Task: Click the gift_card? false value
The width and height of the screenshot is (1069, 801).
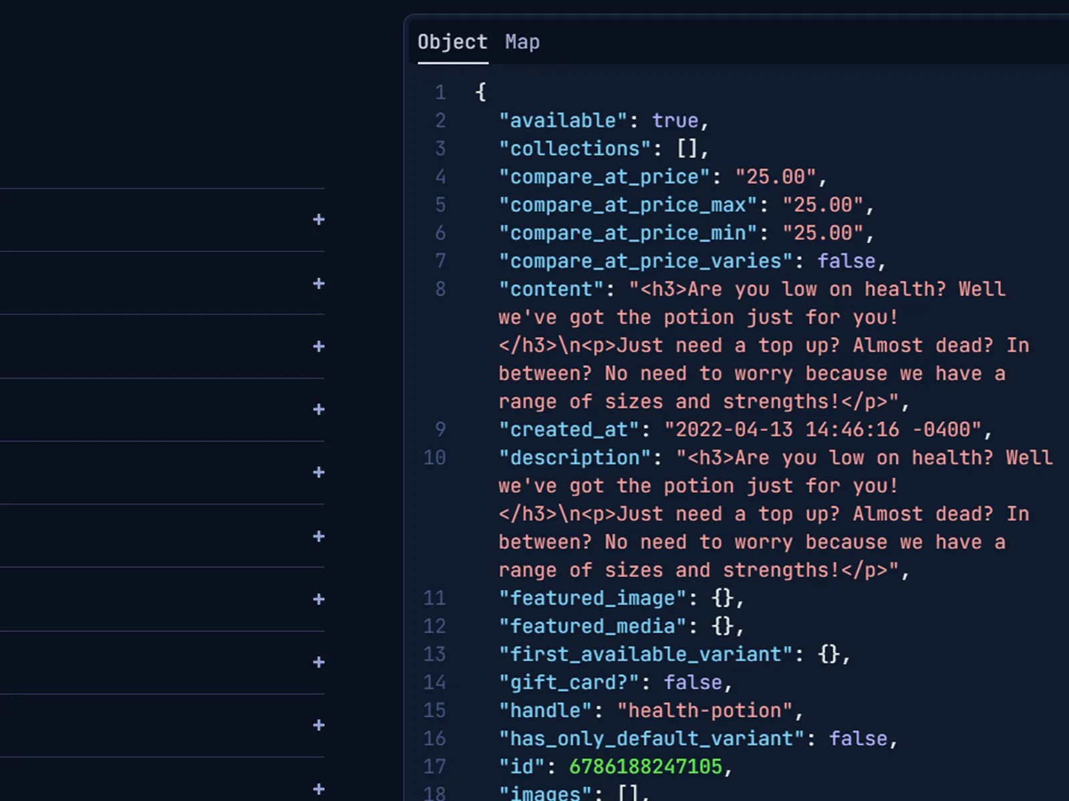Action: pyautogui.click(x=693, y=682)
